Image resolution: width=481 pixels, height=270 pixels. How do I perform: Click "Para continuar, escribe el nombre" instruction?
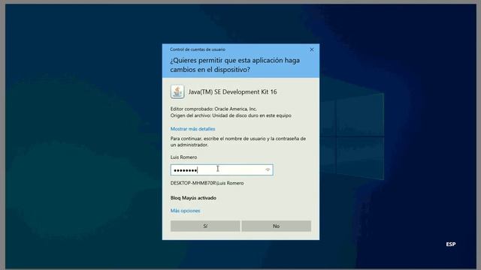click(x=238, y=142)
